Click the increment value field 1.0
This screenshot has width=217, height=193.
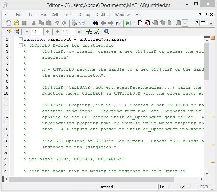coord(37,32)
